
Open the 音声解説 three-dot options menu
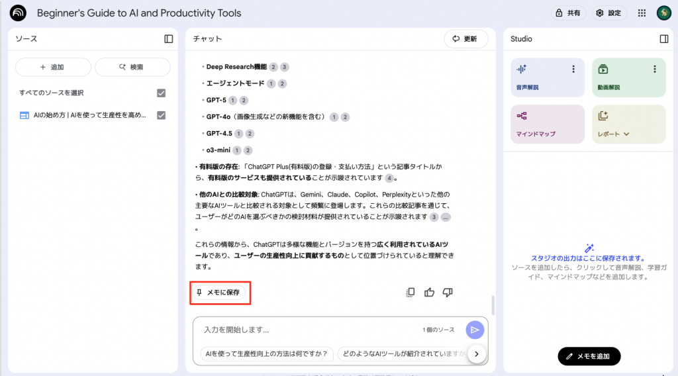tap(573, 69)
